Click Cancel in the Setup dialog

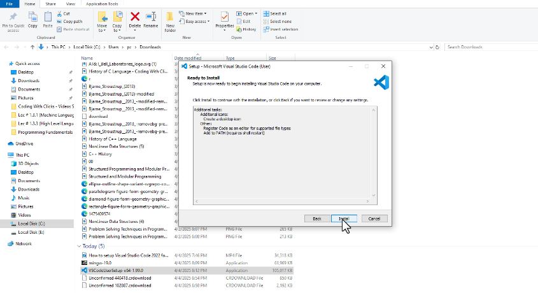click(x=374, y=218)
